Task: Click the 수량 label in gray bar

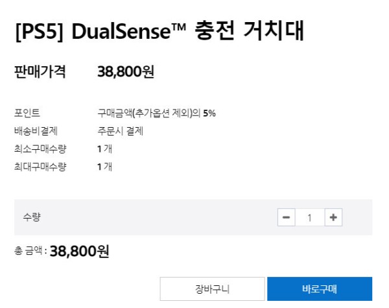Action: pos(32,217)
